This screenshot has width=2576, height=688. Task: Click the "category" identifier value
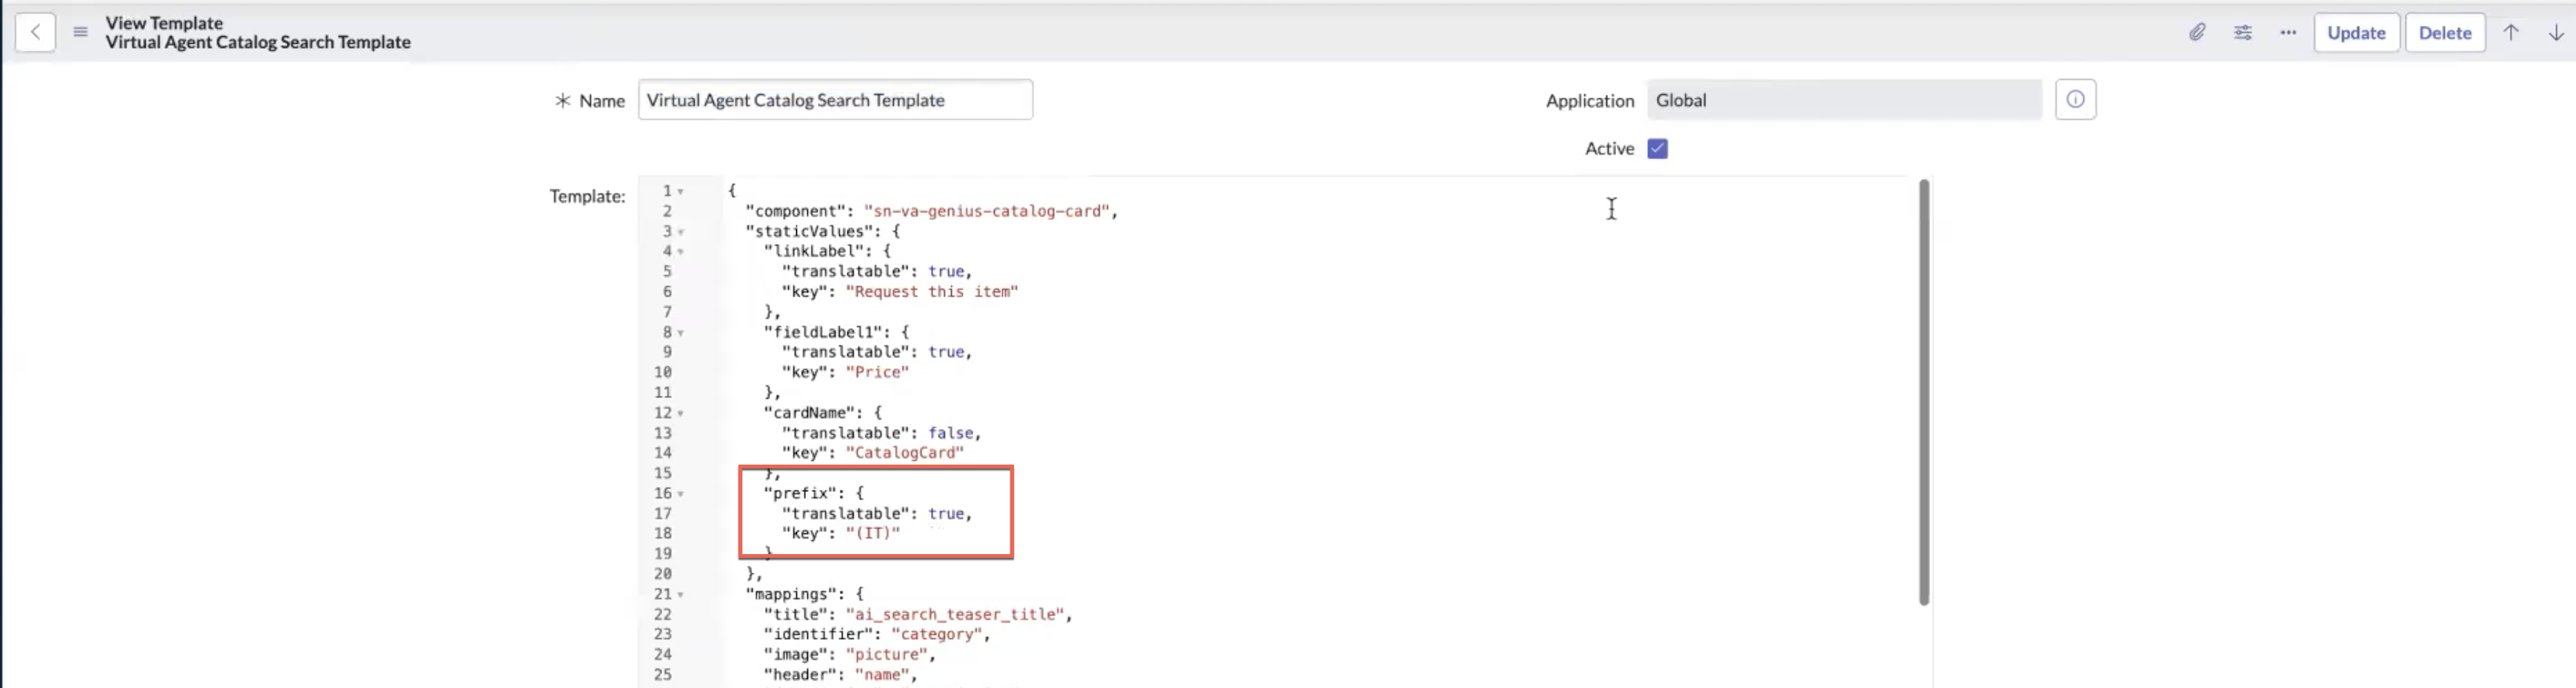click(x=935, y=634)
